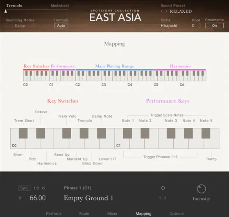Go to next phrase with right chevron

coord(165,198)
